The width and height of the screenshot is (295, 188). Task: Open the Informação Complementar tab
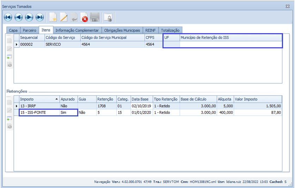77,30
